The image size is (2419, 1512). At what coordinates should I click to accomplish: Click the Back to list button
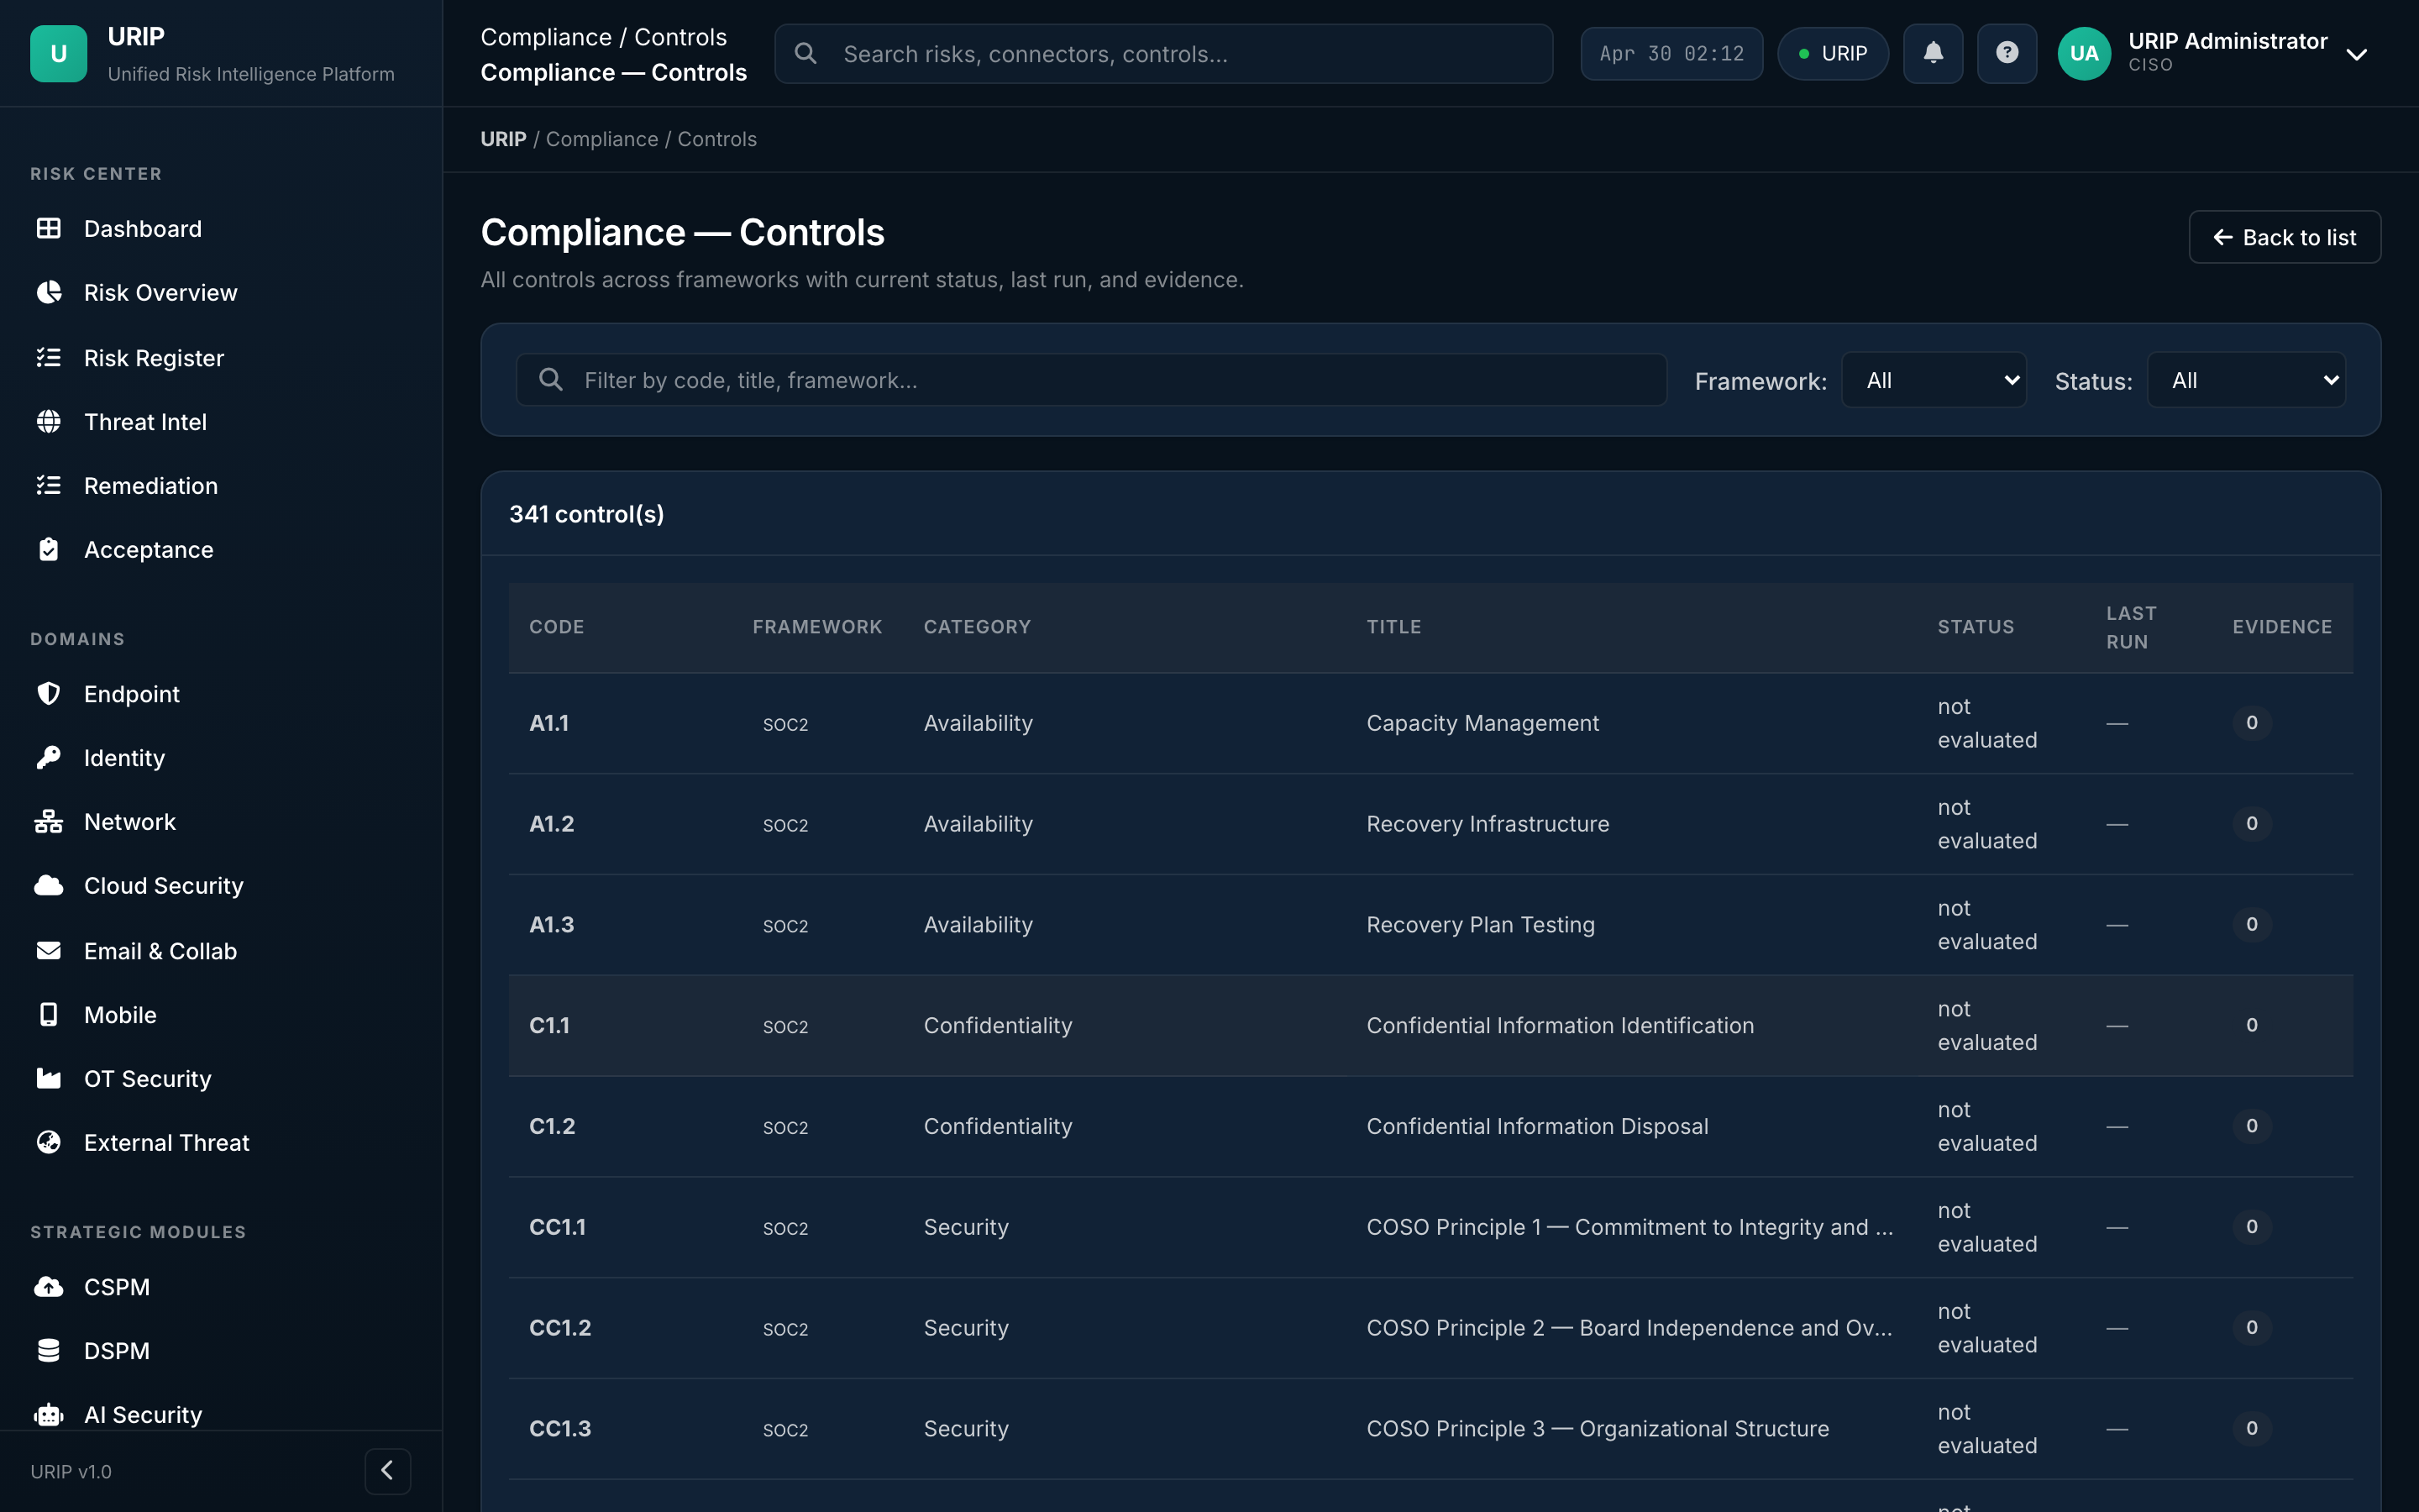click(2284, 237)
